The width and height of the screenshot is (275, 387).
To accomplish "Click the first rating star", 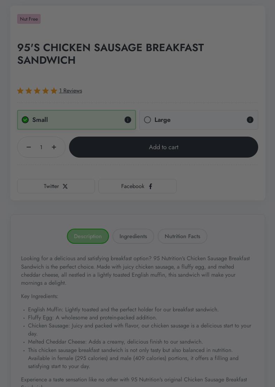I will [20, 91].
